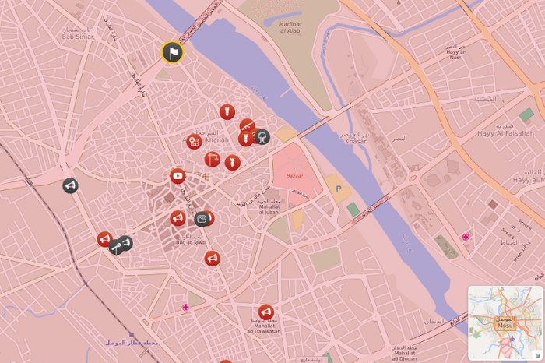Click the red gallows marker
The height and width of the screenshot is (363, 545).
coord(212,160)
